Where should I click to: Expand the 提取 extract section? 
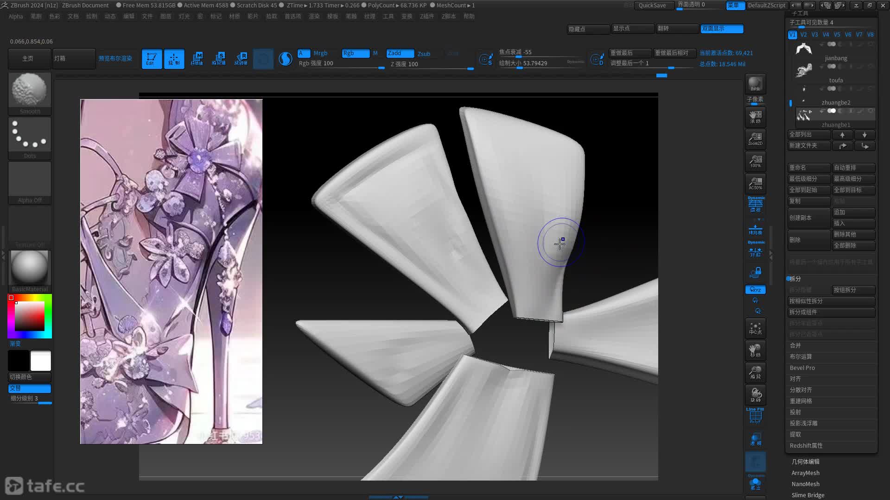pos(795,434)
